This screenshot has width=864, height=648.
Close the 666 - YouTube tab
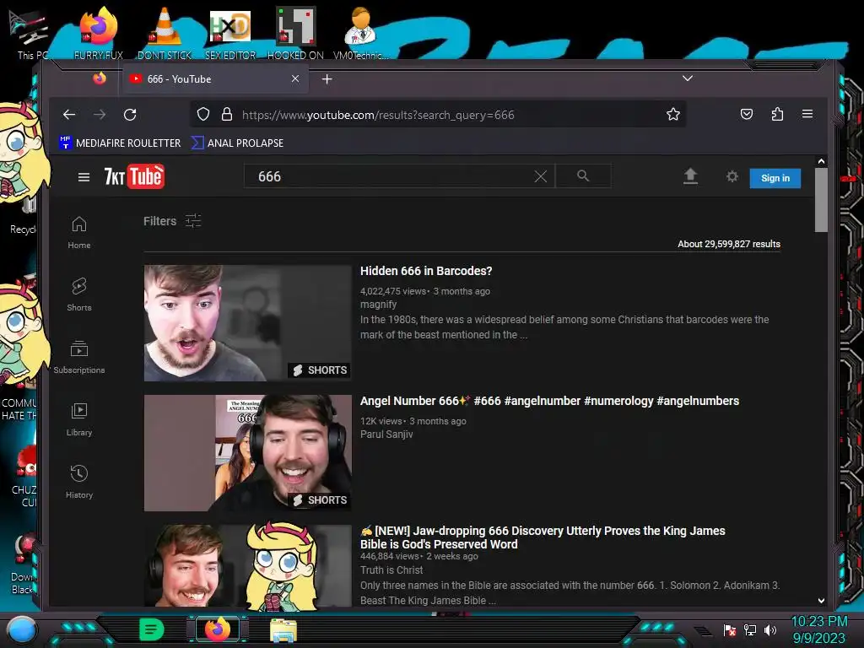coord(295,78)
